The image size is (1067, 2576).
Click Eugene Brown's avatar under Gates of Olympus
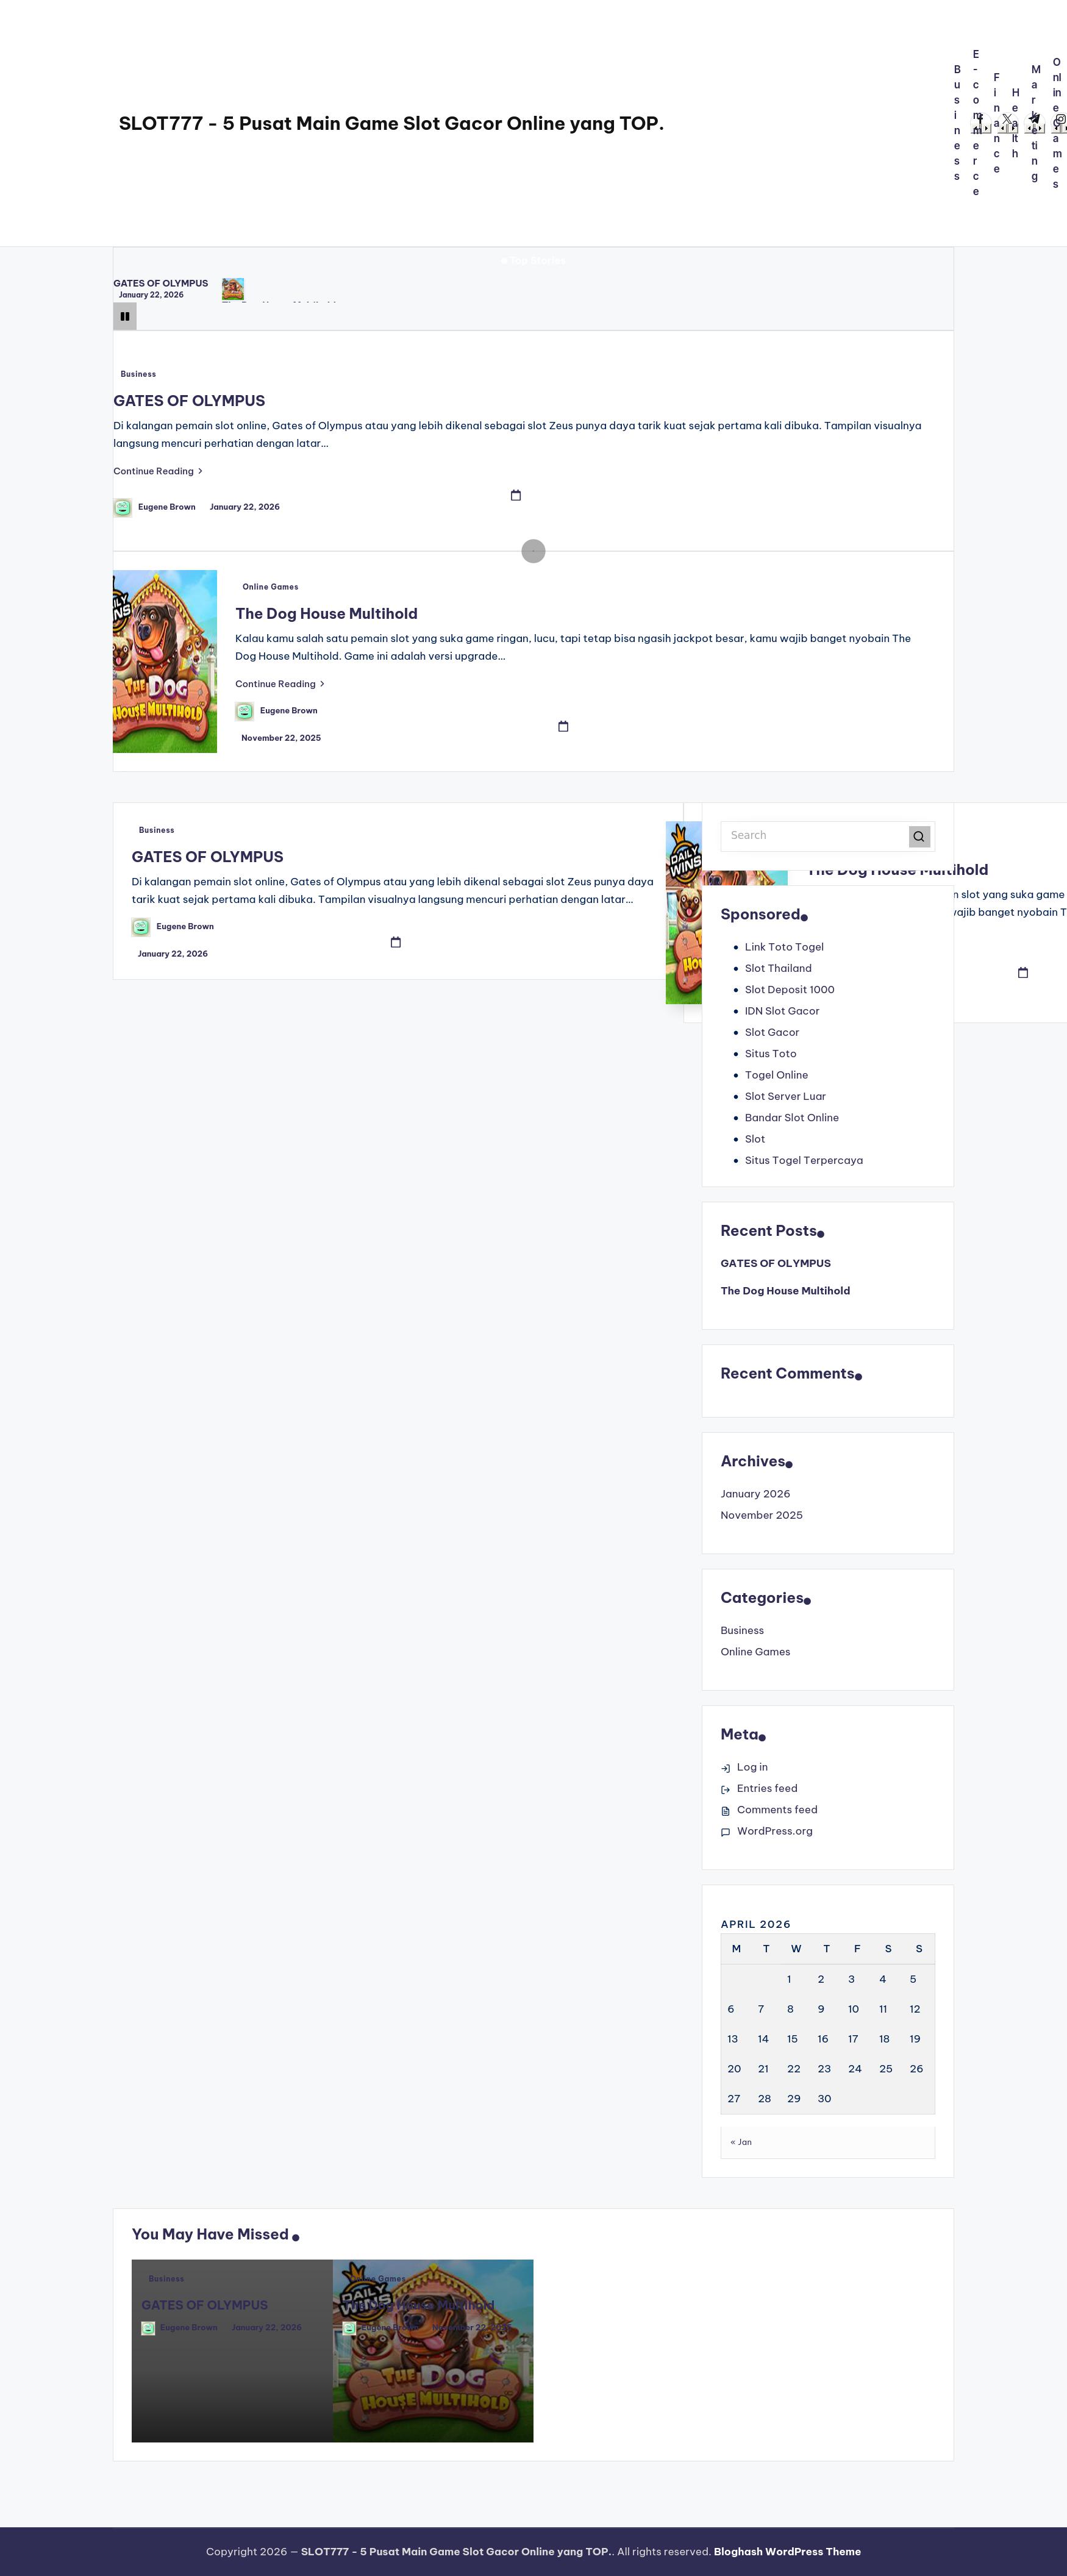123,508
